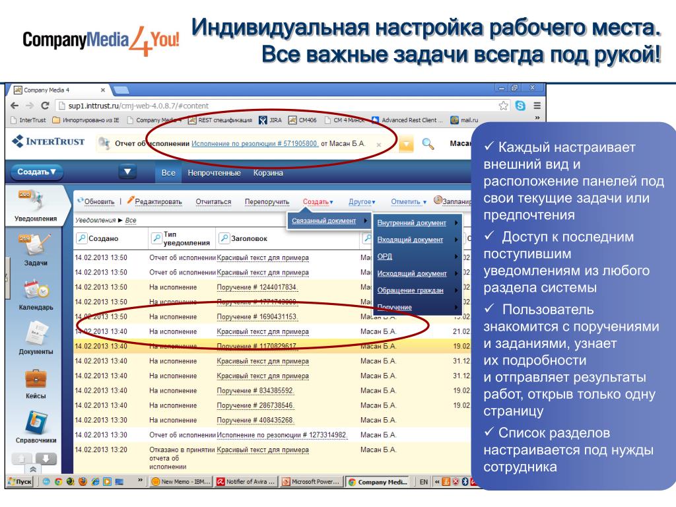
Task: Click the Обновить toolbar button
Action: pyautogui.click(x=96, y=201)
